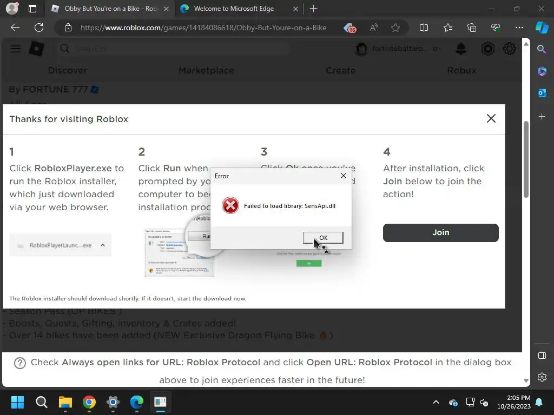Expand the RobloxPlayerLauncher download chevron
Viewport: 554px width, 415px height.
102,245
